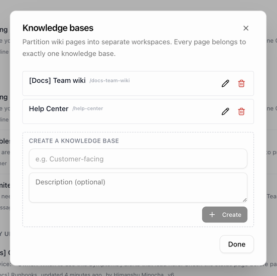
Task: Click the partition wiki pages description text
Action: click(134, 48)
